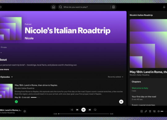Click the podcast cover art in header

[11, 29]
